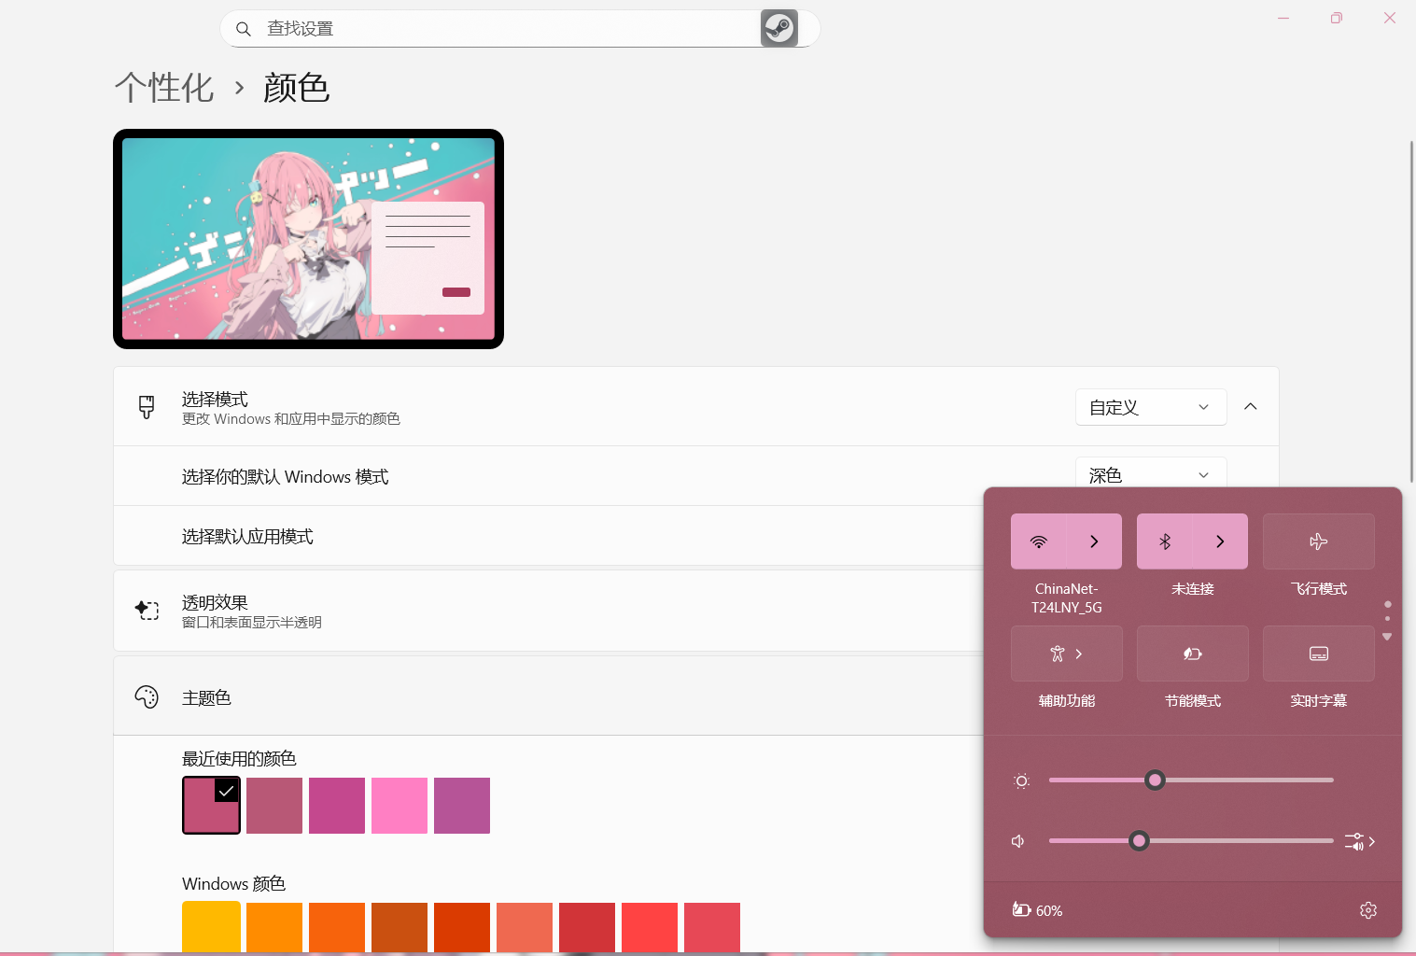Click the Steam icon in the search bar
This screenshot has width=1416, height=956.
[779, 28]
